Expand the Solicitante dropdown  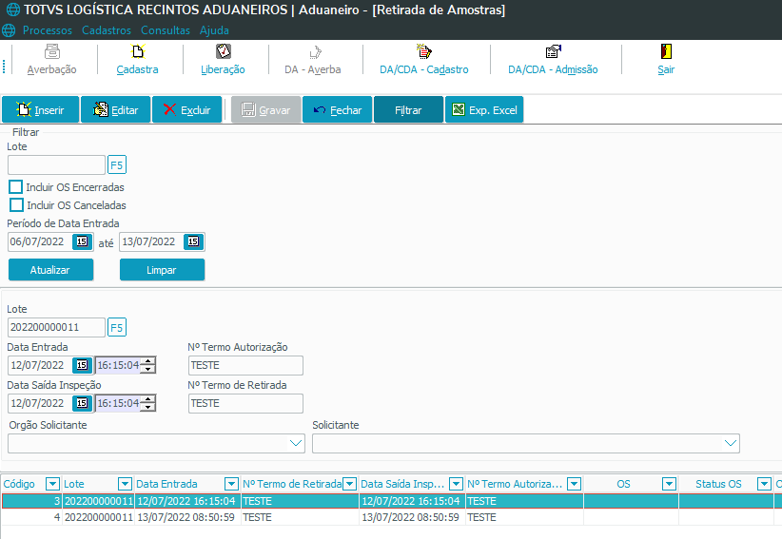(731, 443)
